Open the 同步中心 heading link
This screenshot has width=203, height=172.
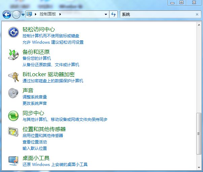[x=33, y=113]
